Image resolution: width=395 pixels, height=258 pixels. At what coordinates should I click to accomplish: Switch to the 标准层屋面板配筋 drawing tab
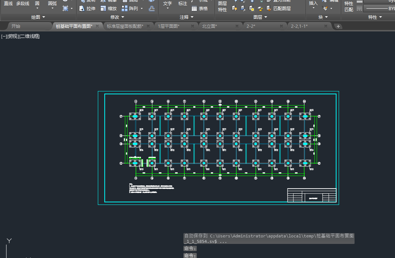click(125, 26)
